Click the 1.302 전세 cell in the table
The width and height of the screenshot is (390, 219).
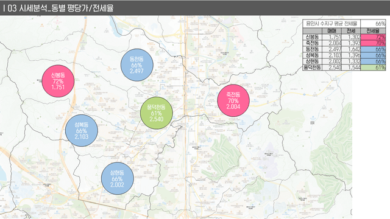[351, 37]
